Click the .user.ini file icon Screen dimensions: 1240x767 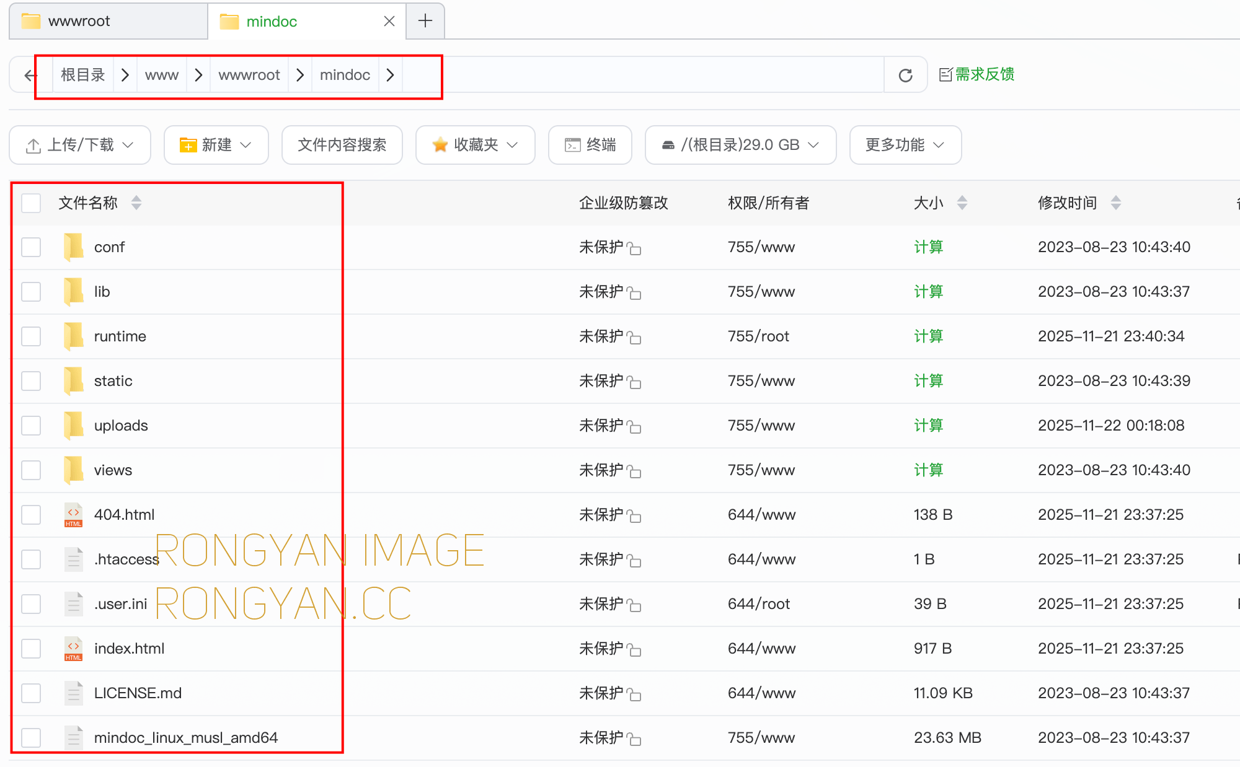point(74,603)
